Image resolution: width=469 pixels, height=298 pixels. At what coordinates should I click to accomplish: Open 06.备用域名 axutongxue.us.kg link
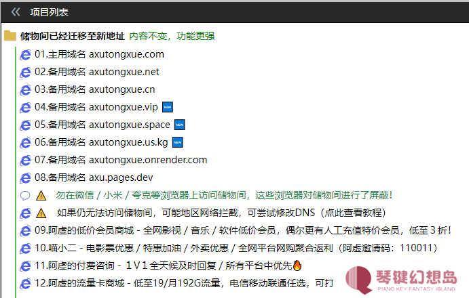101,142
